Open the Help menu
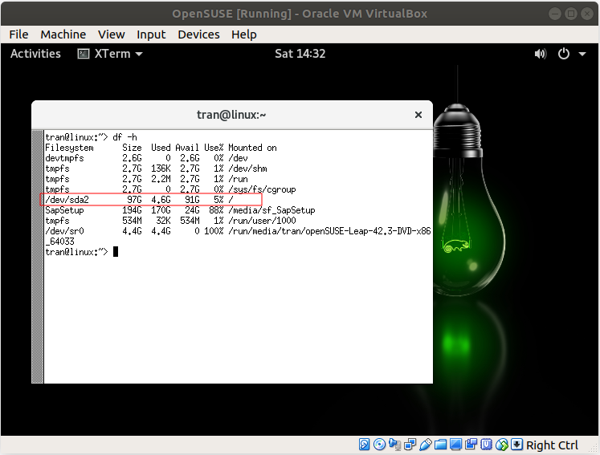 tap(243, 35)
